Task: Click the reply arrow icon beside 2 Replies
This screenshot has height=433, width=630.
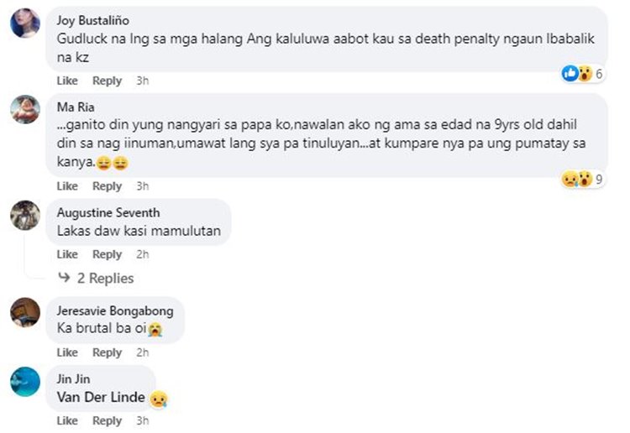Action: pyautogui.click(x=65, y=277)
